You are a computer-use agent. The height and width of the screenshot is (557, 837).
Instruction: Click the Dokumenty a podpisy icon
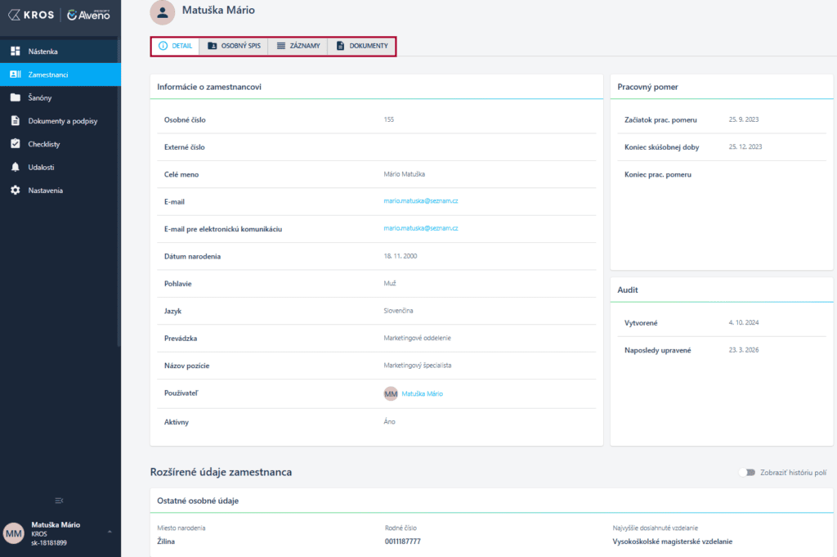click(x=15, y=121)
